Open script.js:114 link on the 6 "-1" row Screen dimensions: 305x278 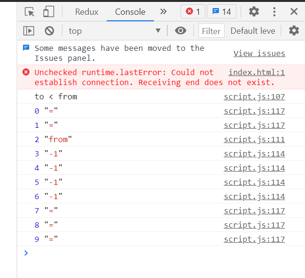[x=254, y=197]
